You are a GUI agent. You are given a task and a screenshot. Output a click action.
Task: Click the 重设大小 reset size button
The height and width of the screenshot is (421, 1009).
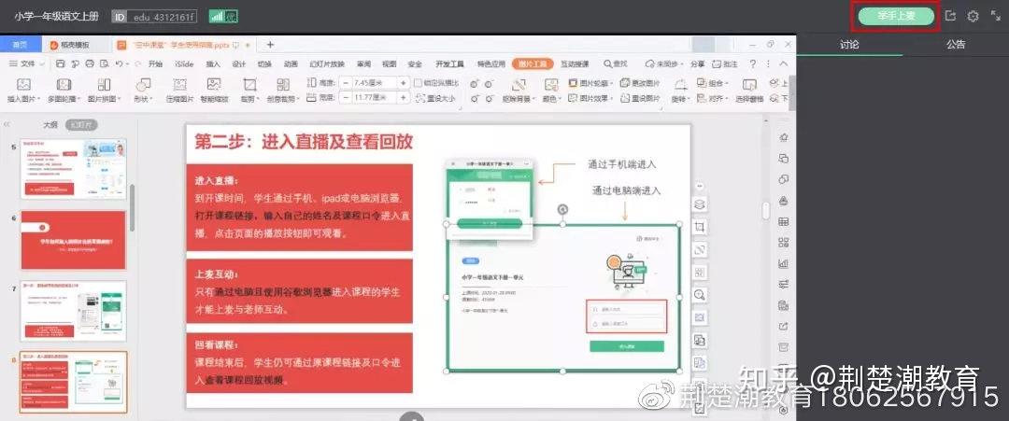click(436, 98)
